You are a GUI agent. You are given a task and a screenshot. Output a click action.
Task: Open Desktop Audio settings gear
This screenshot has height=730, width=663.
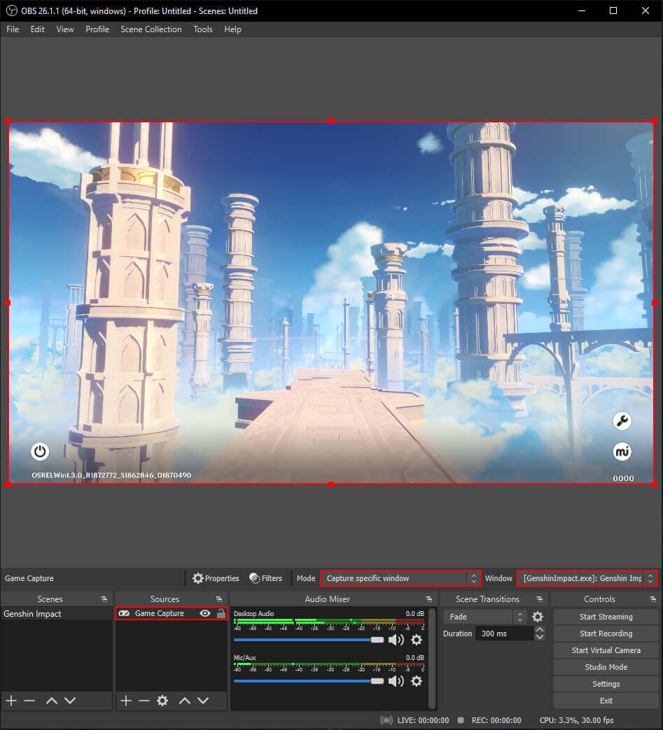tap(417, 640)
